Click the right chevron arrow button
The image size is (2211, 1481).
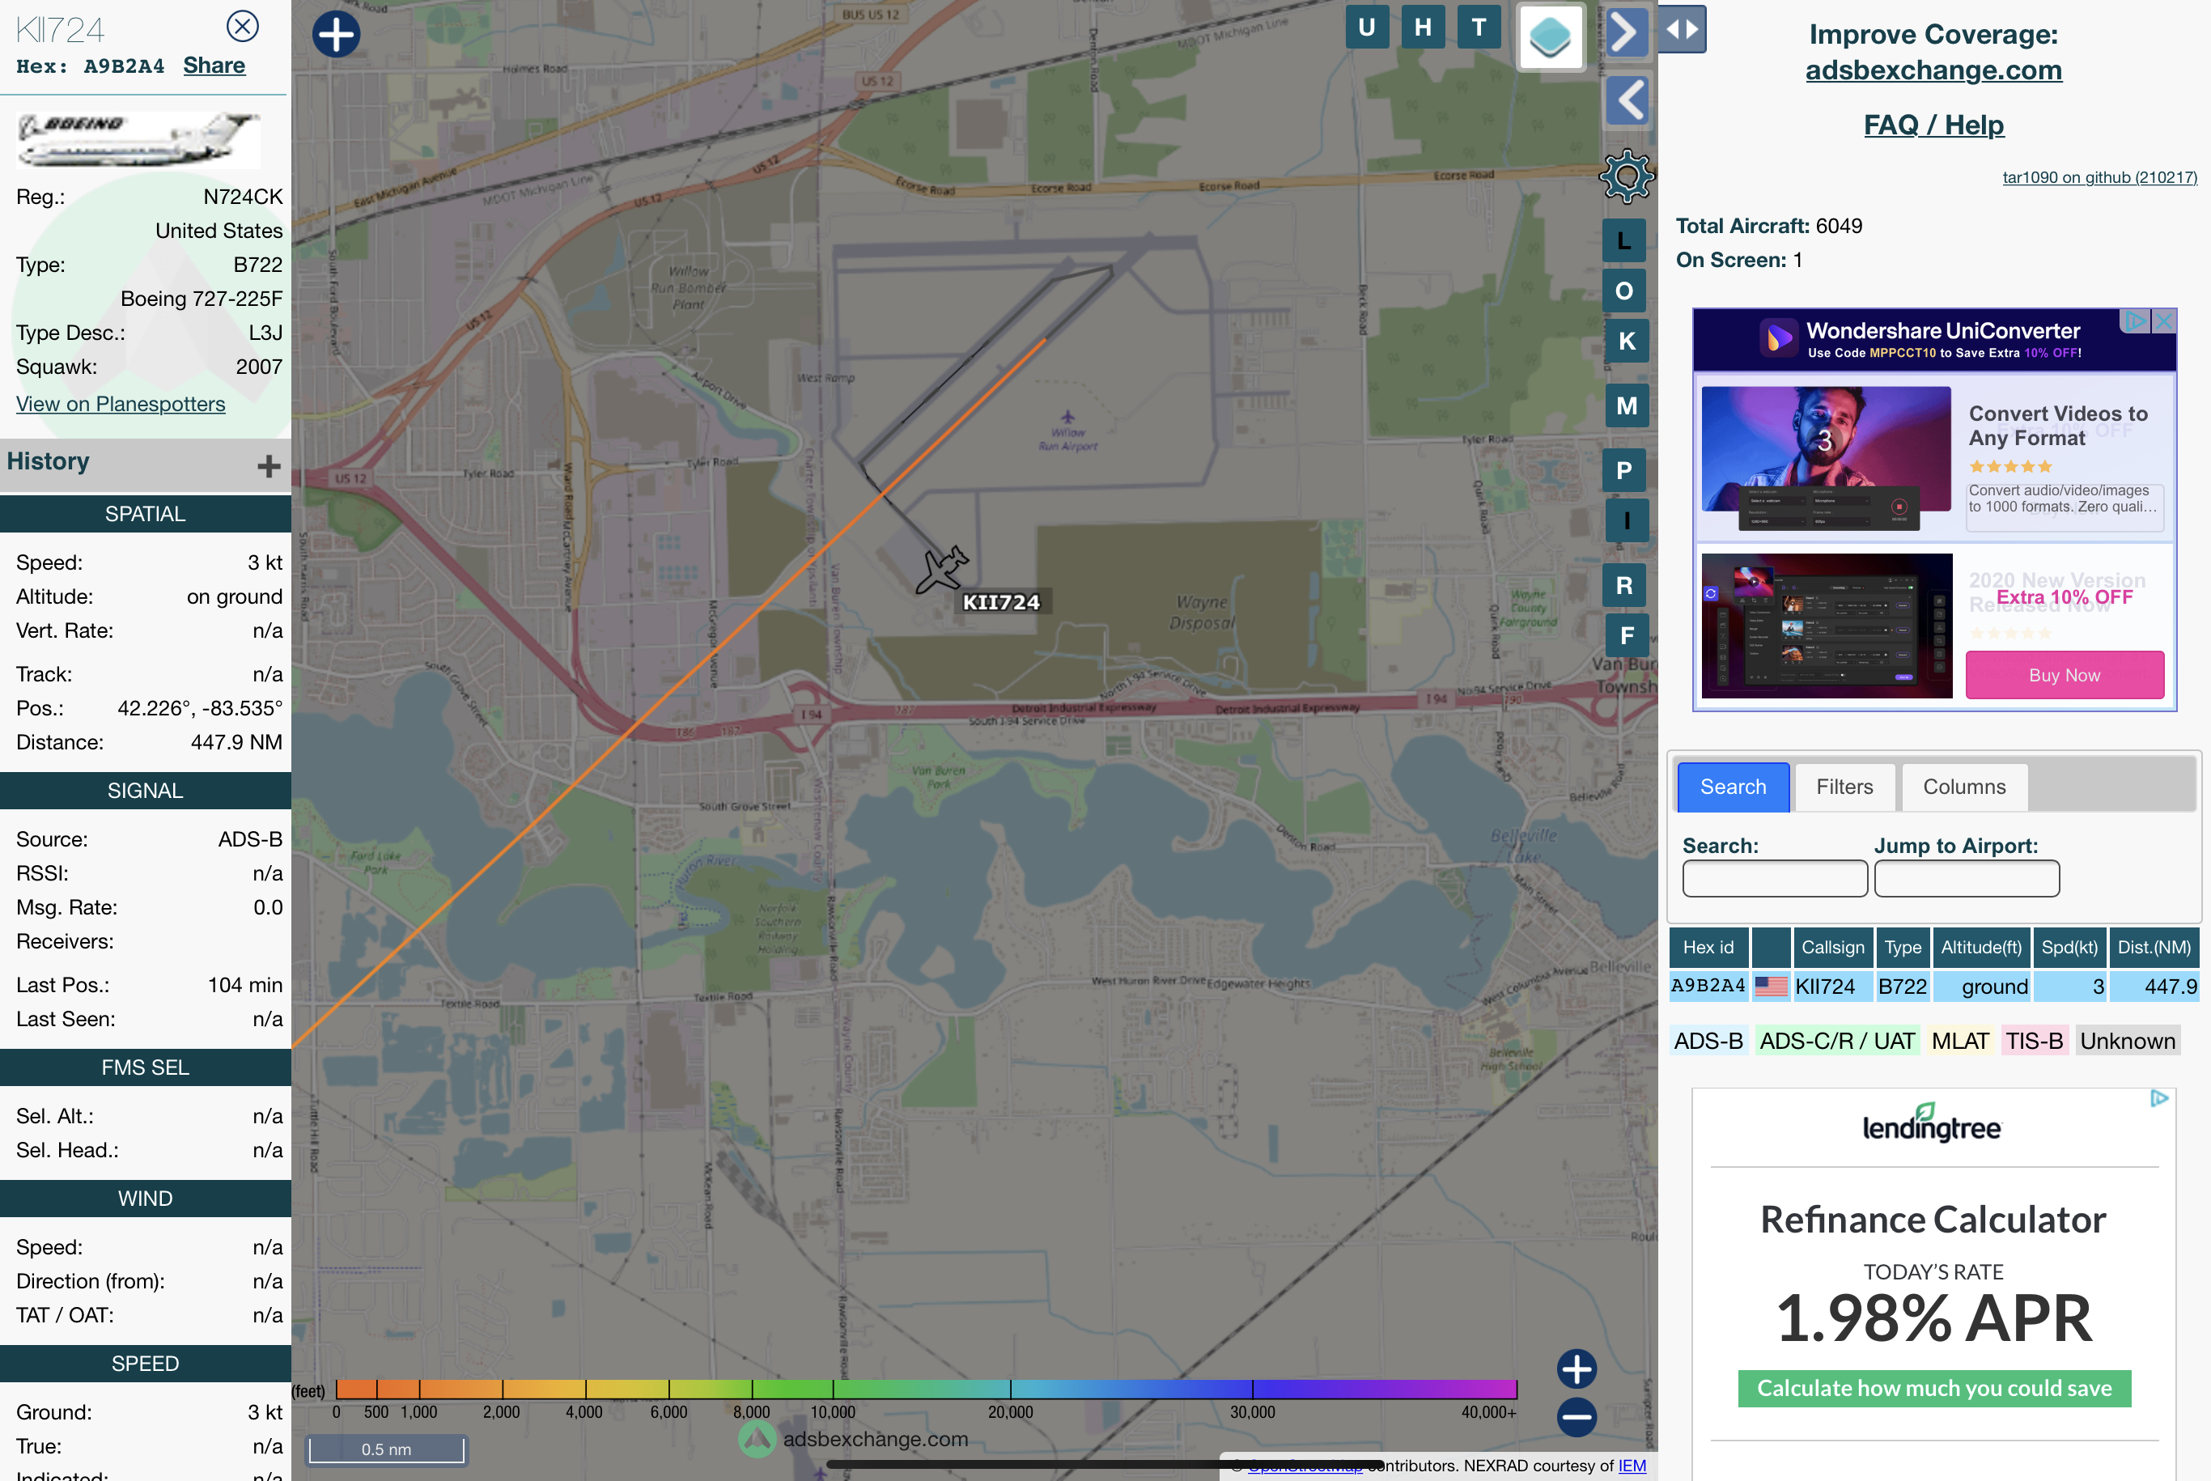[x=1625, y=33]
